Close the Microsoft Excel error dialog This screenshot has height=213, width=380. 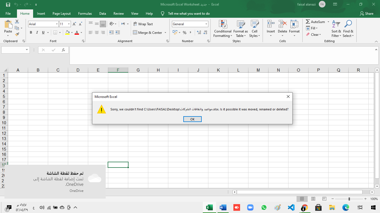click(288, 97)
